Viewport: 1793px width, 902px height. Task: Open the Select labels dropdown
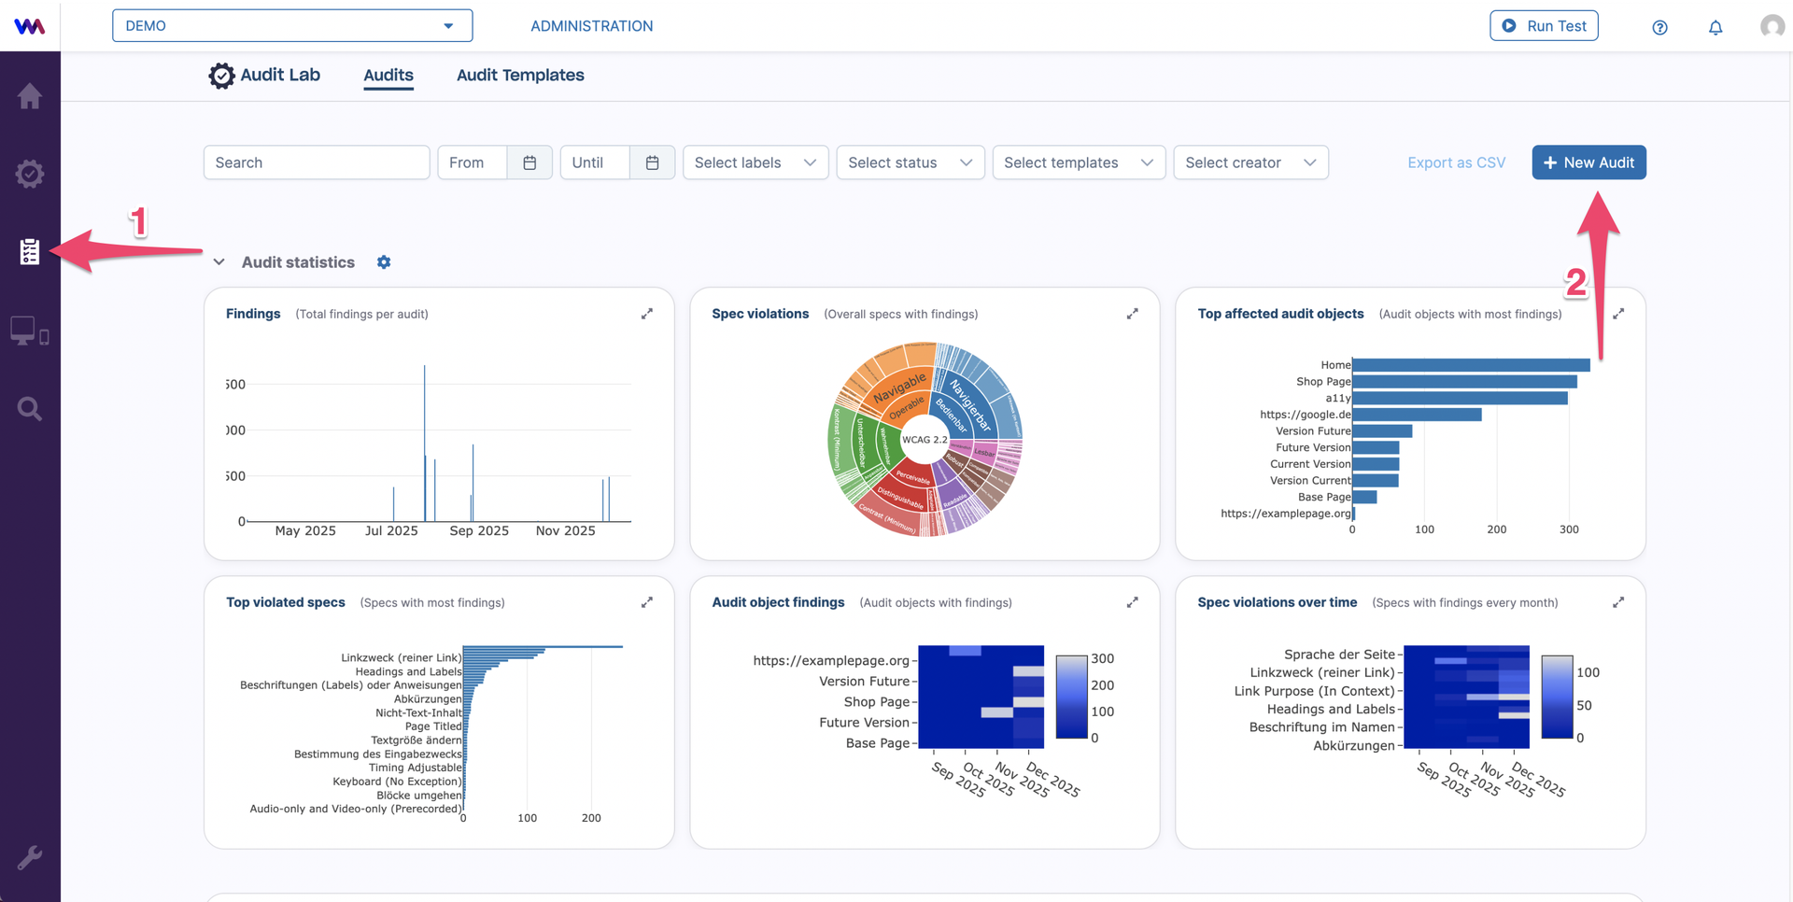pos(755,162)
